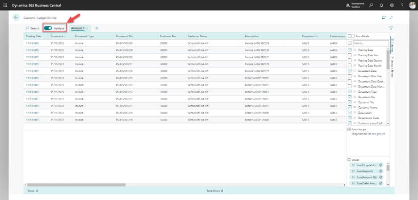Check the Document Date Year checkbox
Image resolution: width=418 pixels, height=200 pixels.
click(350, 76)
